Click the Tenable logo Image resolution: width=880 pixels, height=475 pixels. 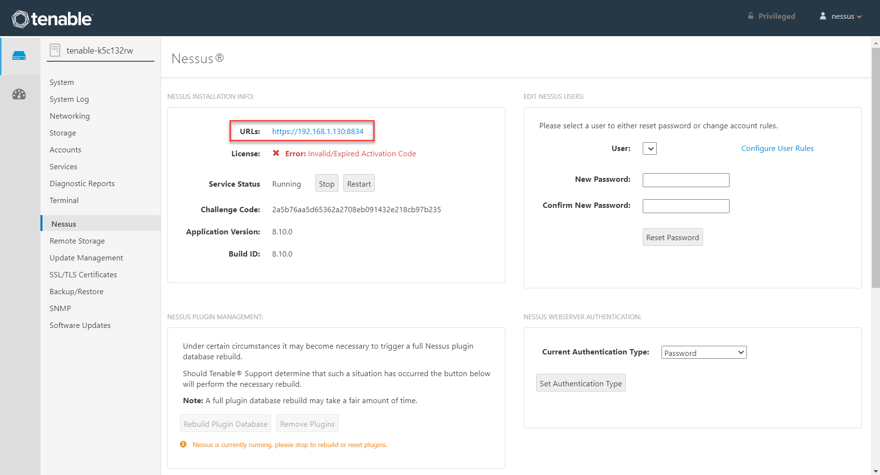[x=52, y=19]
